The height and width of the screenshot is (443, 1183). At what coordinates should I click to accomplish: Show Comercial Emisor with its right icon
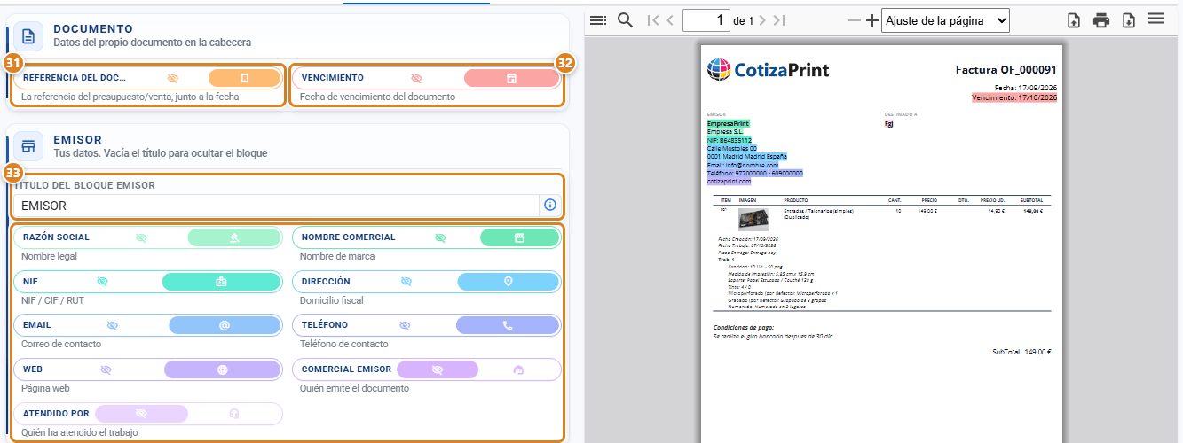pos(519,369)
